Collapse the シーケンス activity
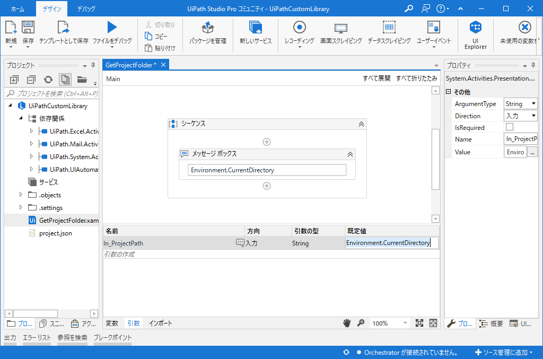The width and height of the screenshot is (543, 359). (x=361, y=124)
